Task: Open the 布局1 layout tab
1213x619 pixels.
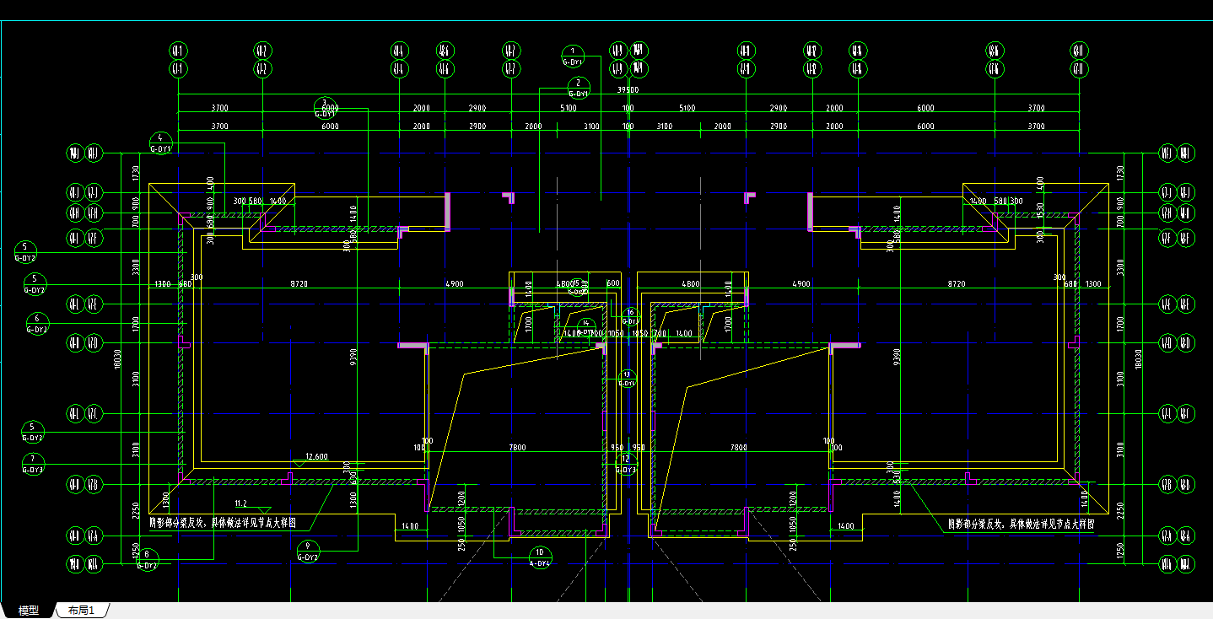Action: click(82, 611)
